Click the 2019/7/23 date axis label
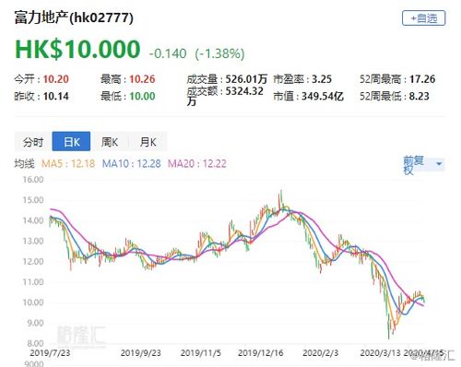This screenshot has height=367, width=461. tap(50, 353)
